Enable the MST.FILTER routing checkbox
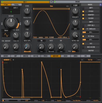This screenshot has width=102, height=103. coord(83,47)
